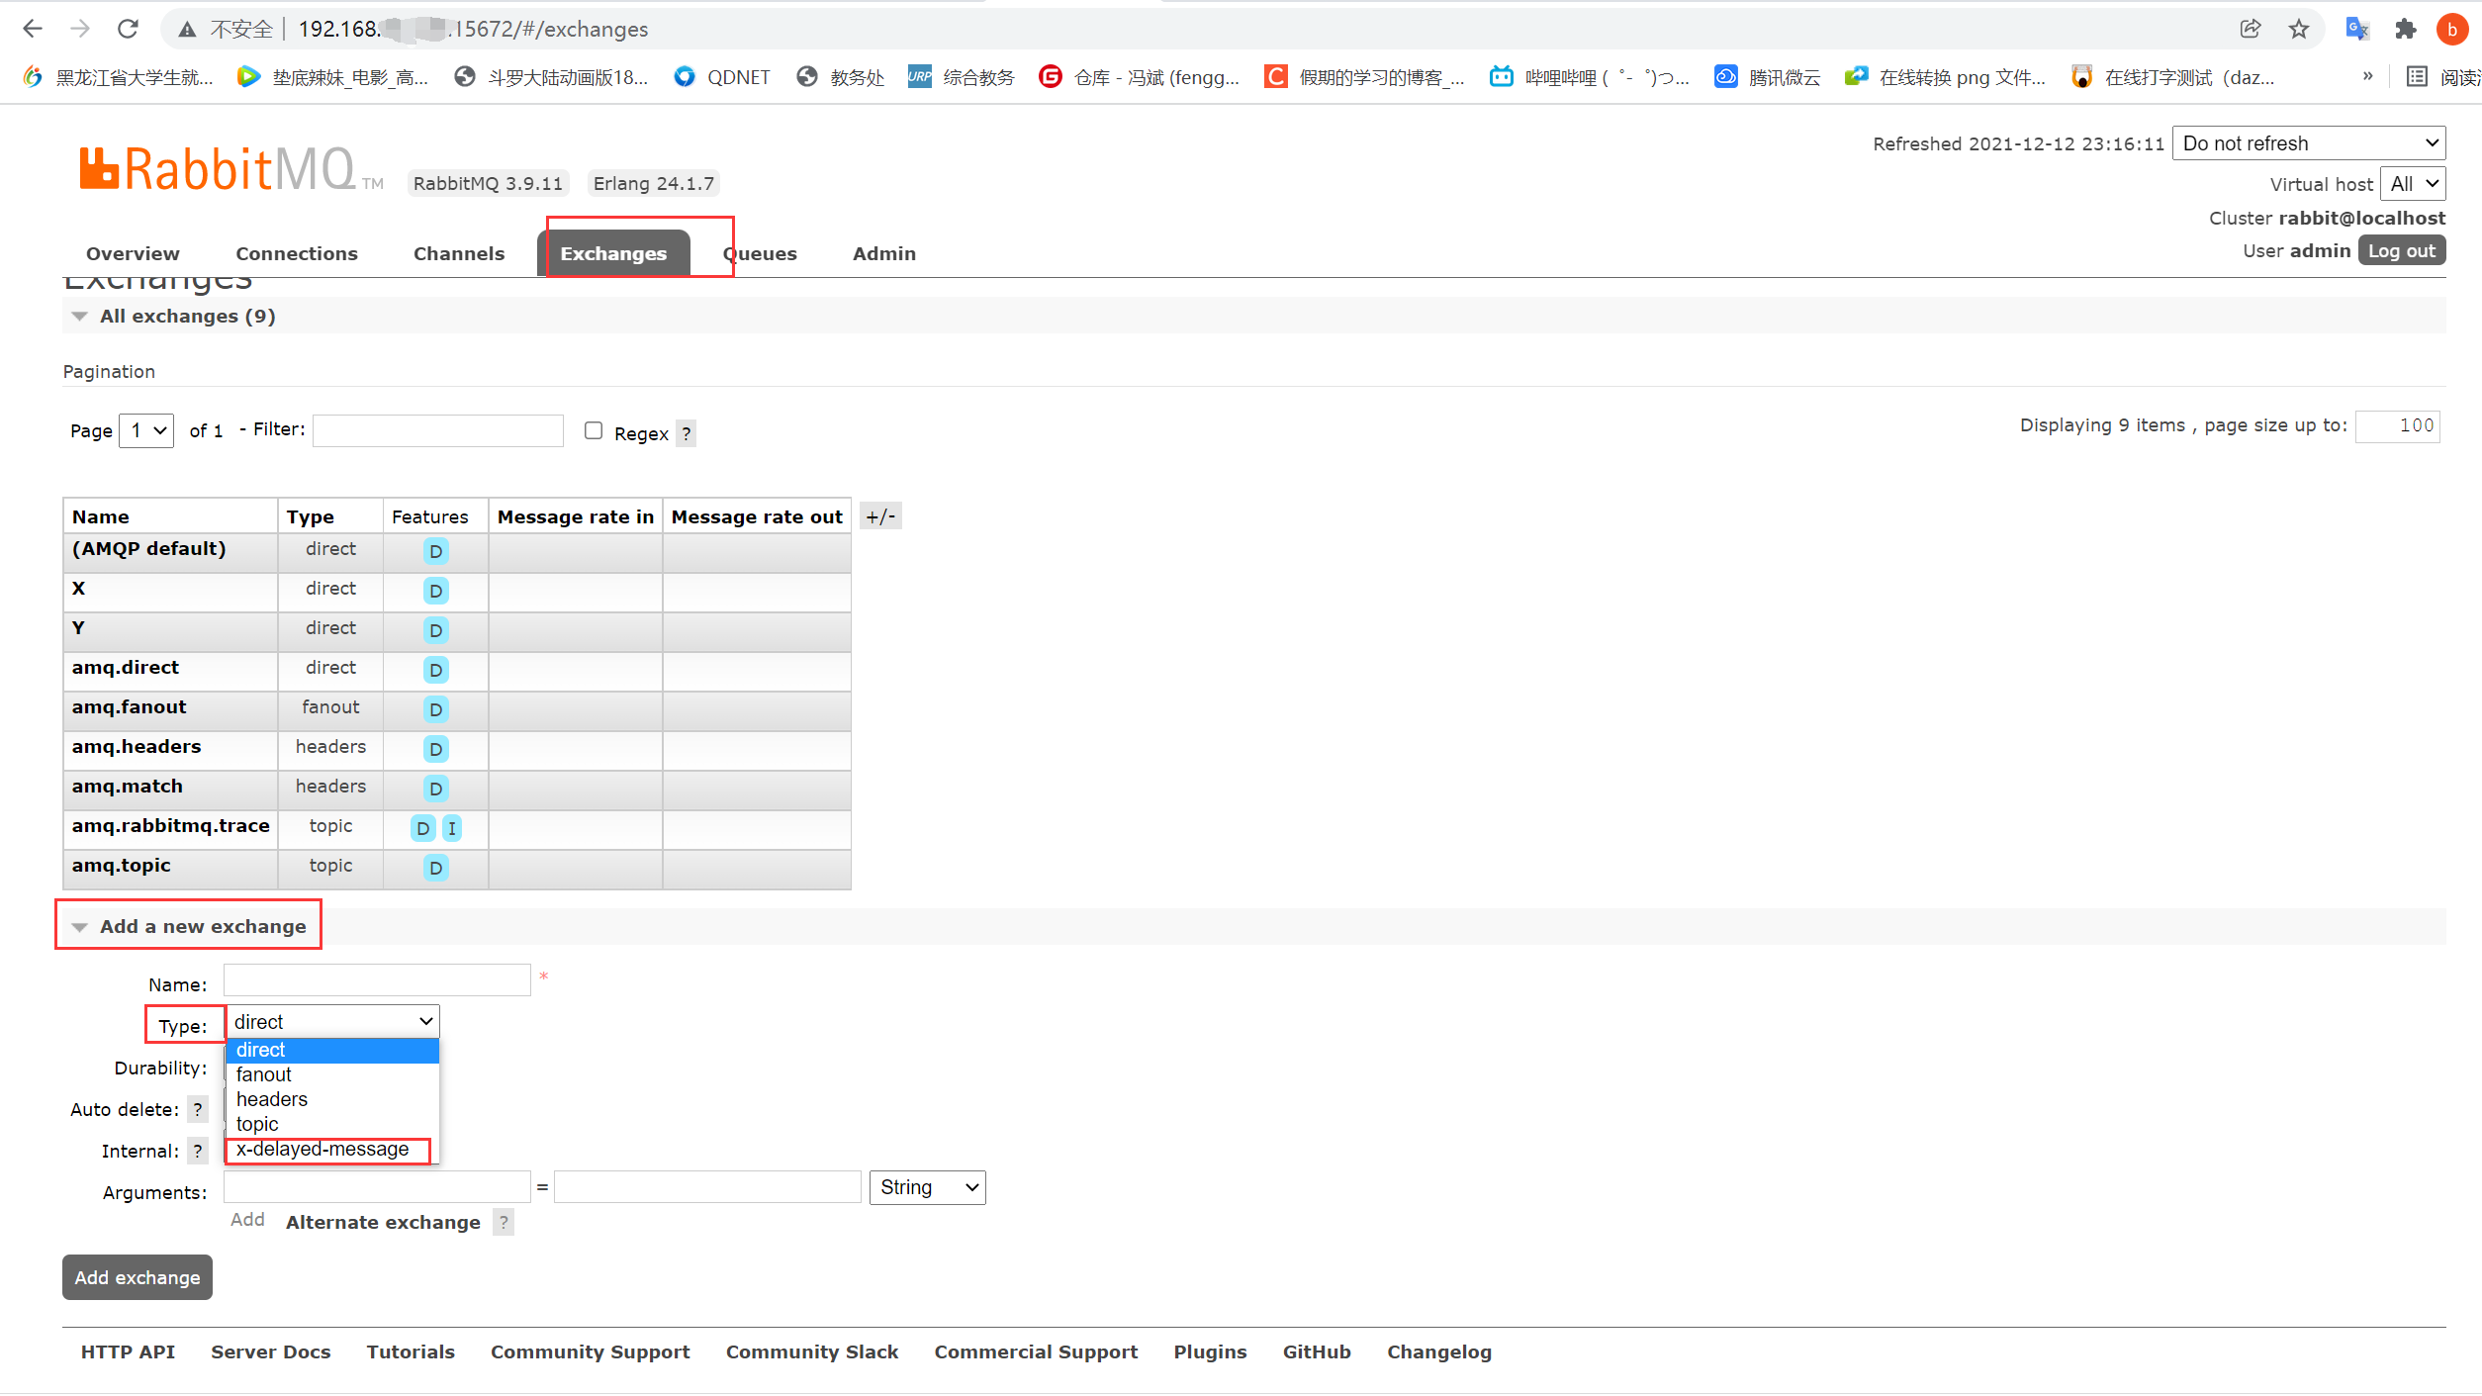Choose x-delayed-message from type list
The image size is (2482, 1396).
(x=322, y=1149)
